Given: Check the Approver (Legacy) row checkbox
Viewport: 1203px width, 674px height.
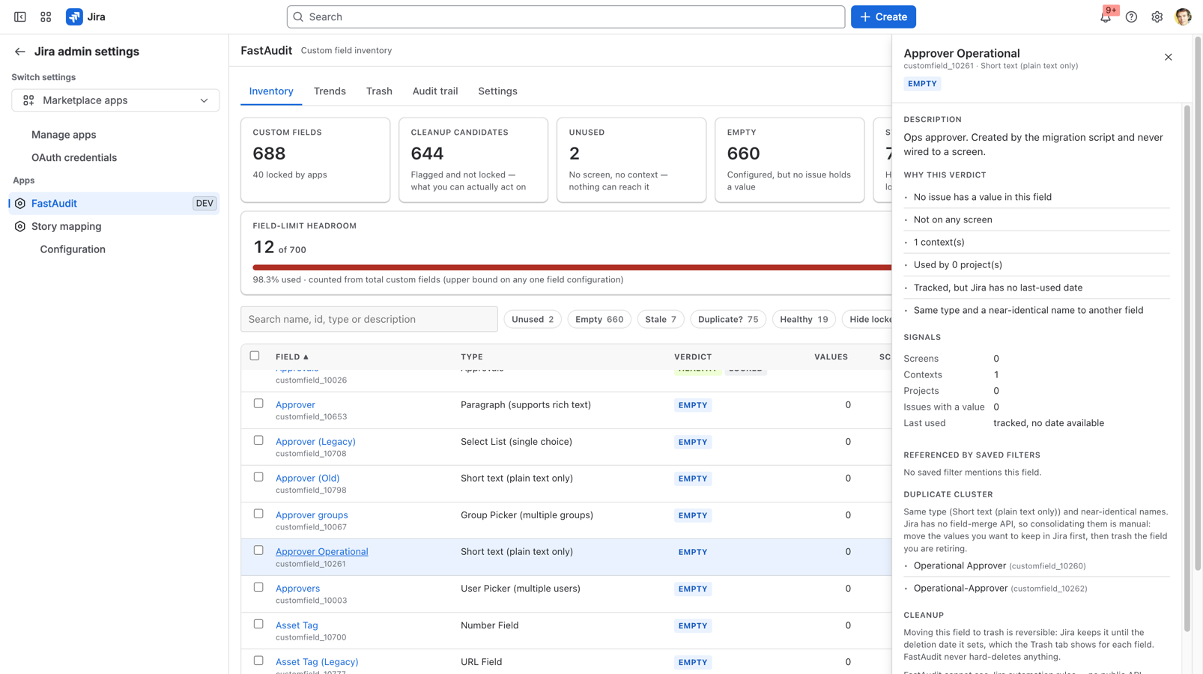Looking at the screenshot, I should 258,440.
